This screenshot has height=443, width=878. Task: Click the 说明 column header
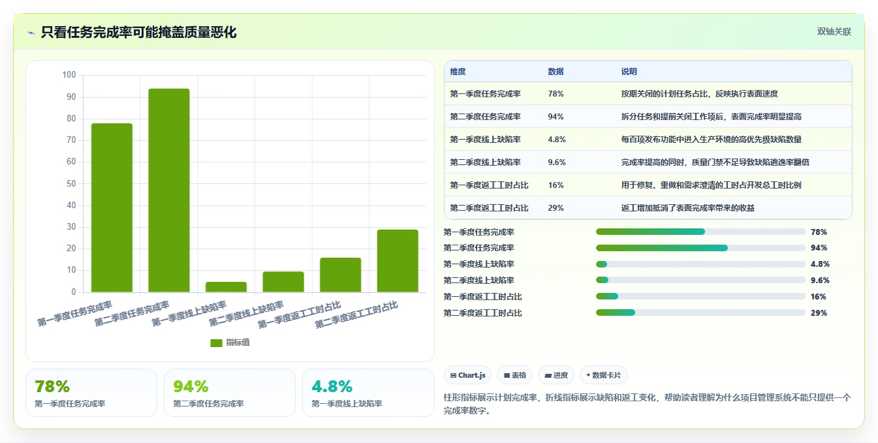tap(629, 72)
